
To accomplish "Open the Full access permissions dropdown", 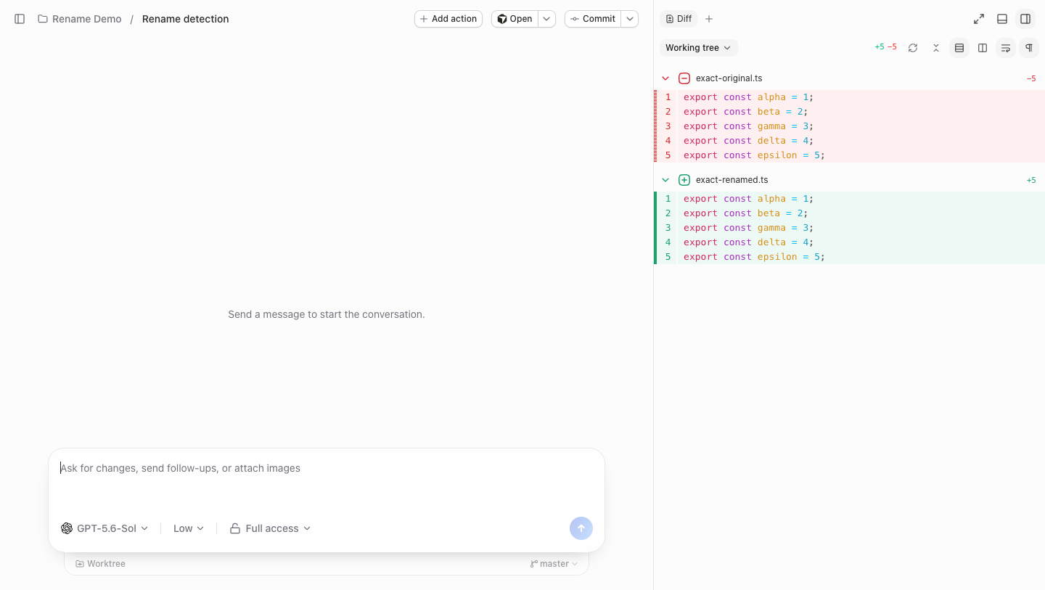I will tap(271, 528).
